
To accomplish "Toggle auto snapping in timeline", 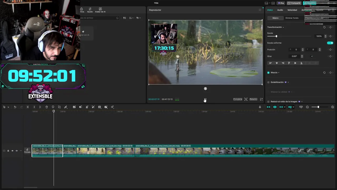I will (275, 107).
